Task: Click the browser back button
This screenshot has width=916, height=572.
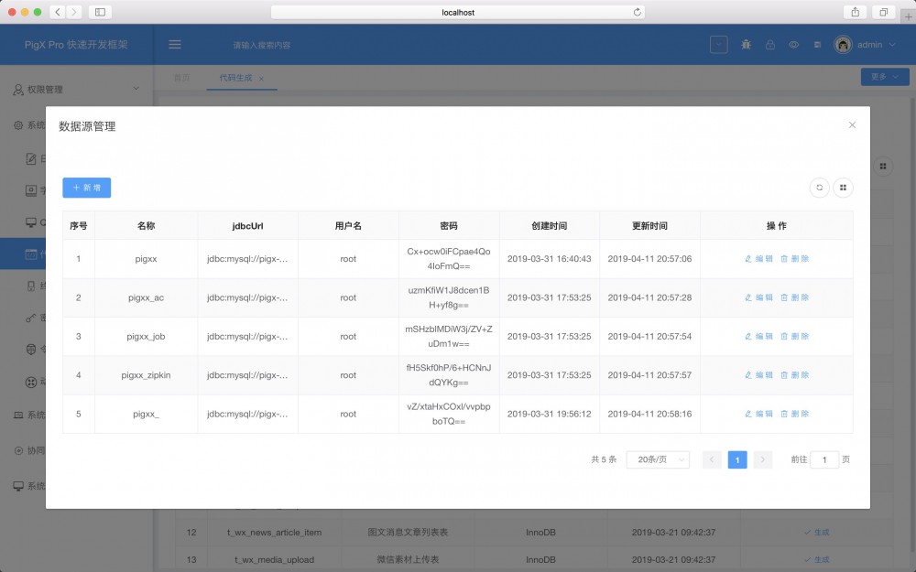Action: click(x=57, y=12)
